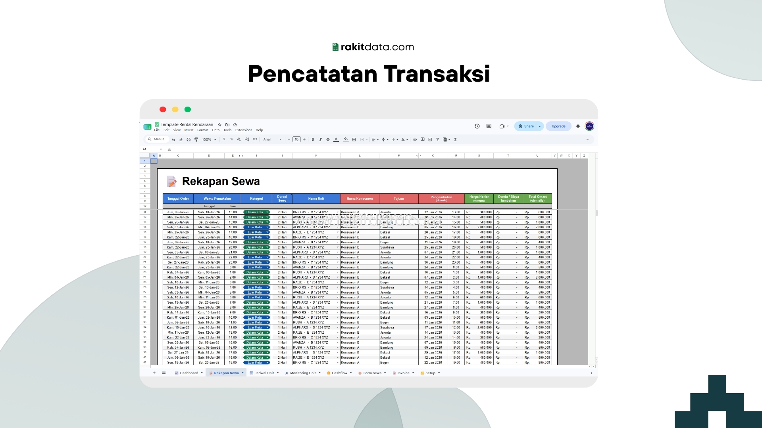Click the font size input field

(x=296, y=139)
